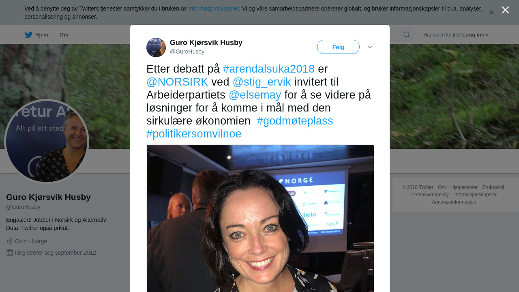Expand the Logg inn dropdown
Screen dimensions: 519x292
475,35
